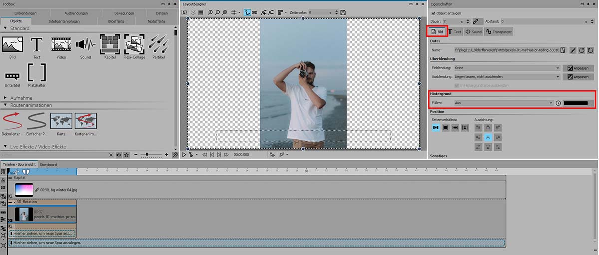Open the Transparenz properties button
This screenshot has width=599, height=255.
[x=499, y=32]
